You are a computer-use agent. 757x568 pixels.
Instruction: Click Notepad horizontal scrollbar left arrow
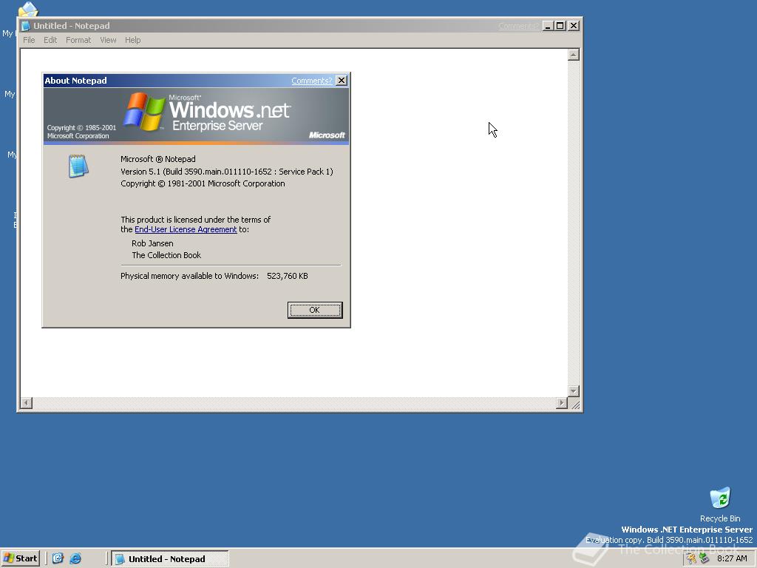[x=27, y=402]
